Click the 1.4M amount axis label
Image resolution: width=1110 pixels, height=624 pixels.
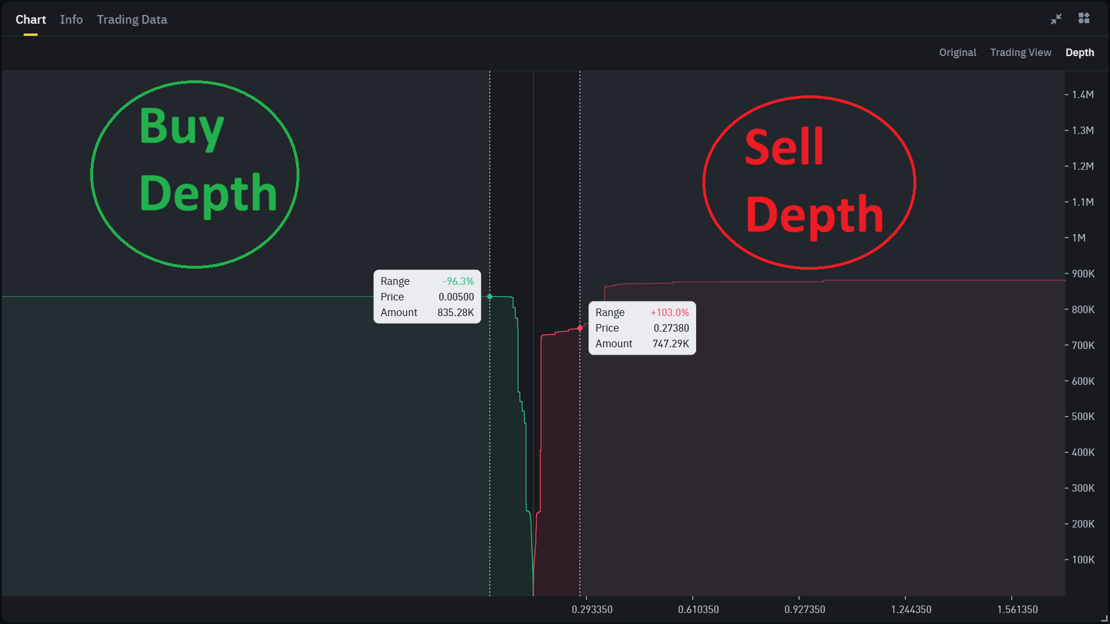pyautogui.click(x=1083, y=95)
